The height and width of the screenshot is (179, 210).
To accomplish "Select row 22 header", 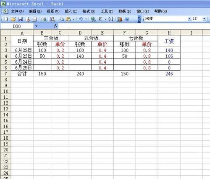I will click(x=6, y=161).
